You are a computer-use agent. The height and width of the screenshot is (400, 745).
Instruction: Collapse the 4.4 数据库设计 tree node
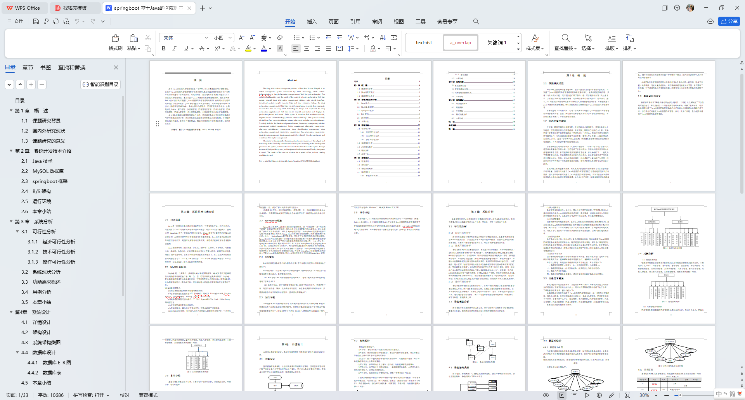[x=17, y=352]
